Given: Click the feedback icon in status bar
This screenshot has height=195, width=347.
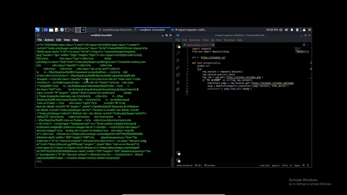Looking at the screenshot, I should [x=304, y=165].
